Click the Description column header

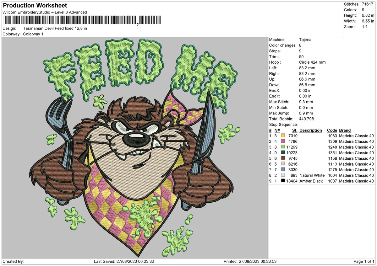coord(310,130)
